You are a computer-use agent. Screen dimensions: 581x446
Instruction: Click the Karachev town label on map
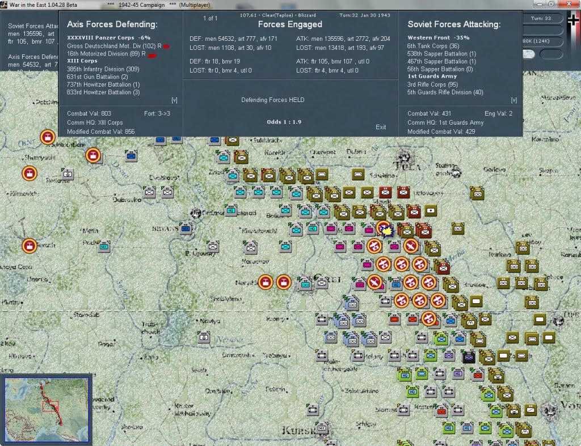pyautogui.click(x=255, y=261)
